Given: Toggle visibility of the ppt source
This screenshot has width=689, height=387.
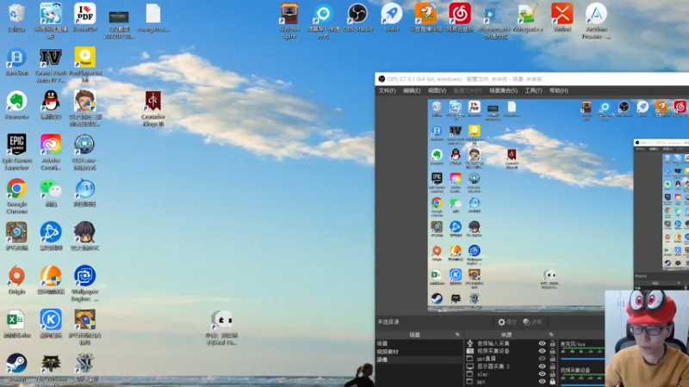Looking at the screenshot, I should pyautogui.click(x=542, y=382).
